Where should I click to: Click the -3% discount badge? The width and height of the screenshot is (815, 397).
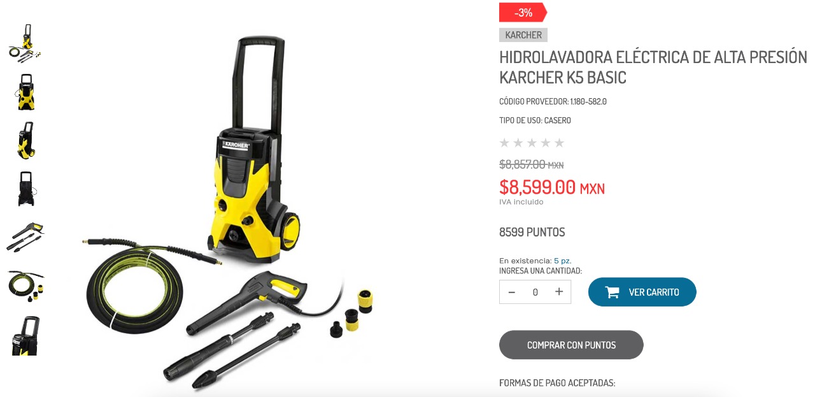tap(523, 12)
